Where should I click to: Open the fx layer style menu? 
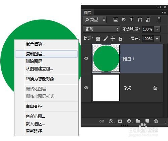point(112,121)
